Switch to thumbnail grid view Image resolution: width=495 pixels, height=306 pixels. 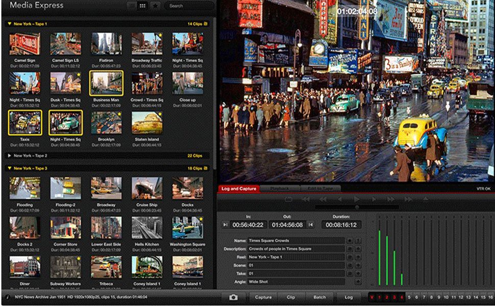coord(142,6)
